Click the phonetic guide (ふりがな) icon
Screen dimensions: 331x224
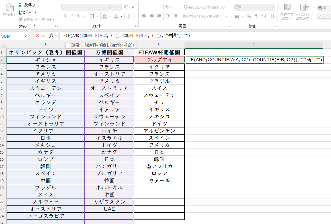tap(129, 16)
